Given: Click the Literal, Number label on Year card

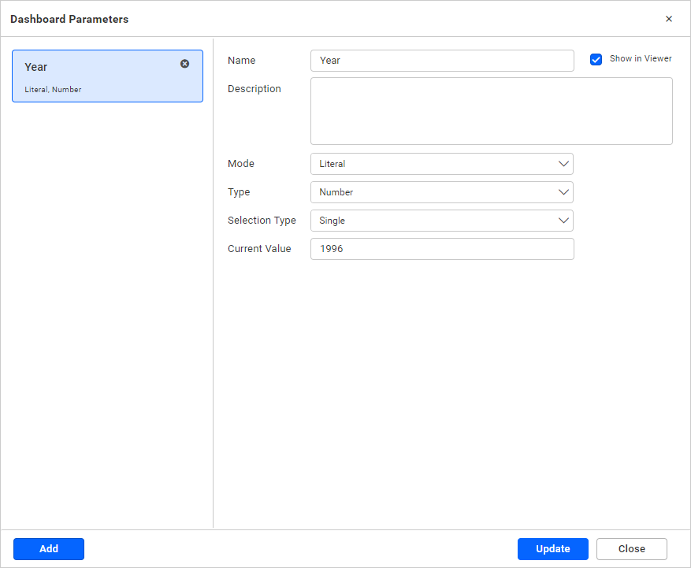Looking at the screenshot, I should click(x=54, y=89).
